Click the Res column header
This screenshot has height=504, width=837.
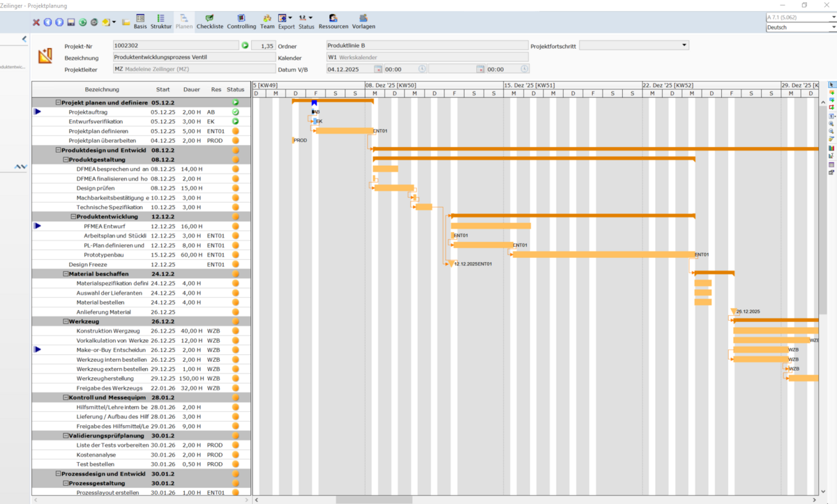tap(216, 89)
